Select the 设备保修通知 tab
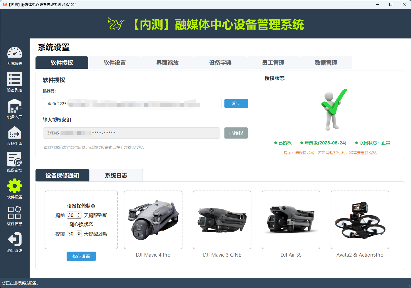Screen dimensions: 411x288 [x=62, y=175]
